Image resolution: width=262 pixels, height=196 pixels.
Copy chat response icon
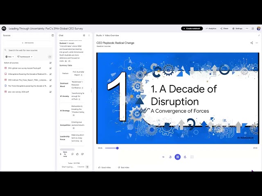tap(72, 154)
